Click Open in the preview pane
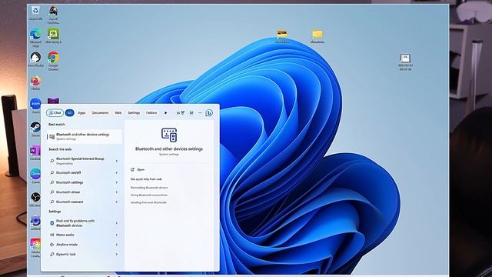 [x=138, y=169]
